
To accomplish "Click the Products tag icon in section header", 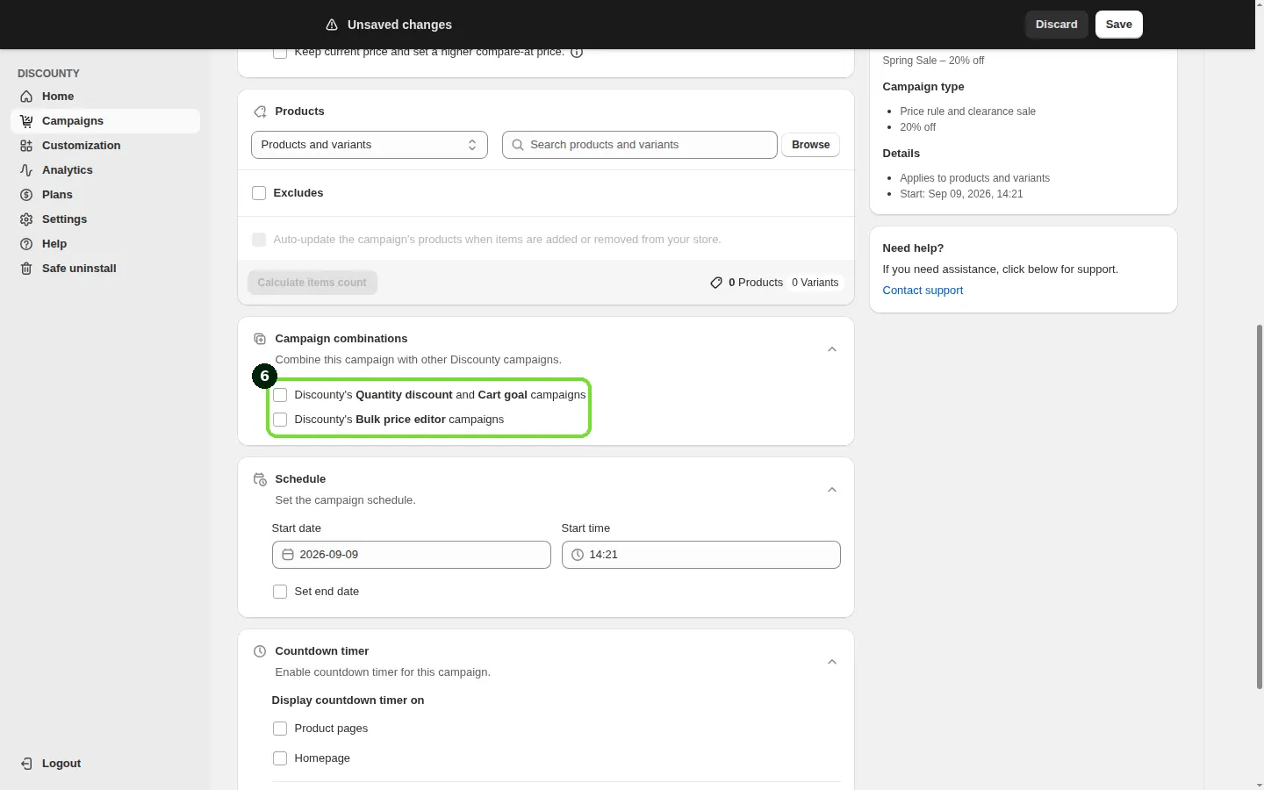I will pos(260,111).
